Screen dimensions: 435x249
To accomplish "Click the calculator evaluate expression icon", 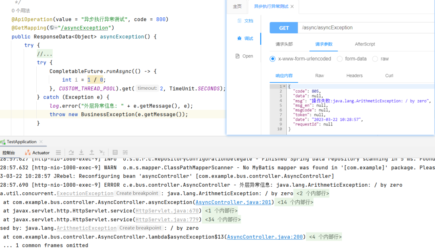I will pyautogui.click(x=115, y=152).
